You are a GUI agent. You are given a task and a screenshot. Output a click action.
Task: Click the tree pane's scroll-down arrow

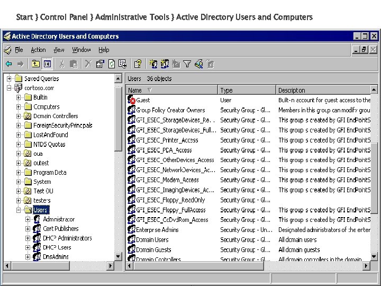click(x=117, y=256)
